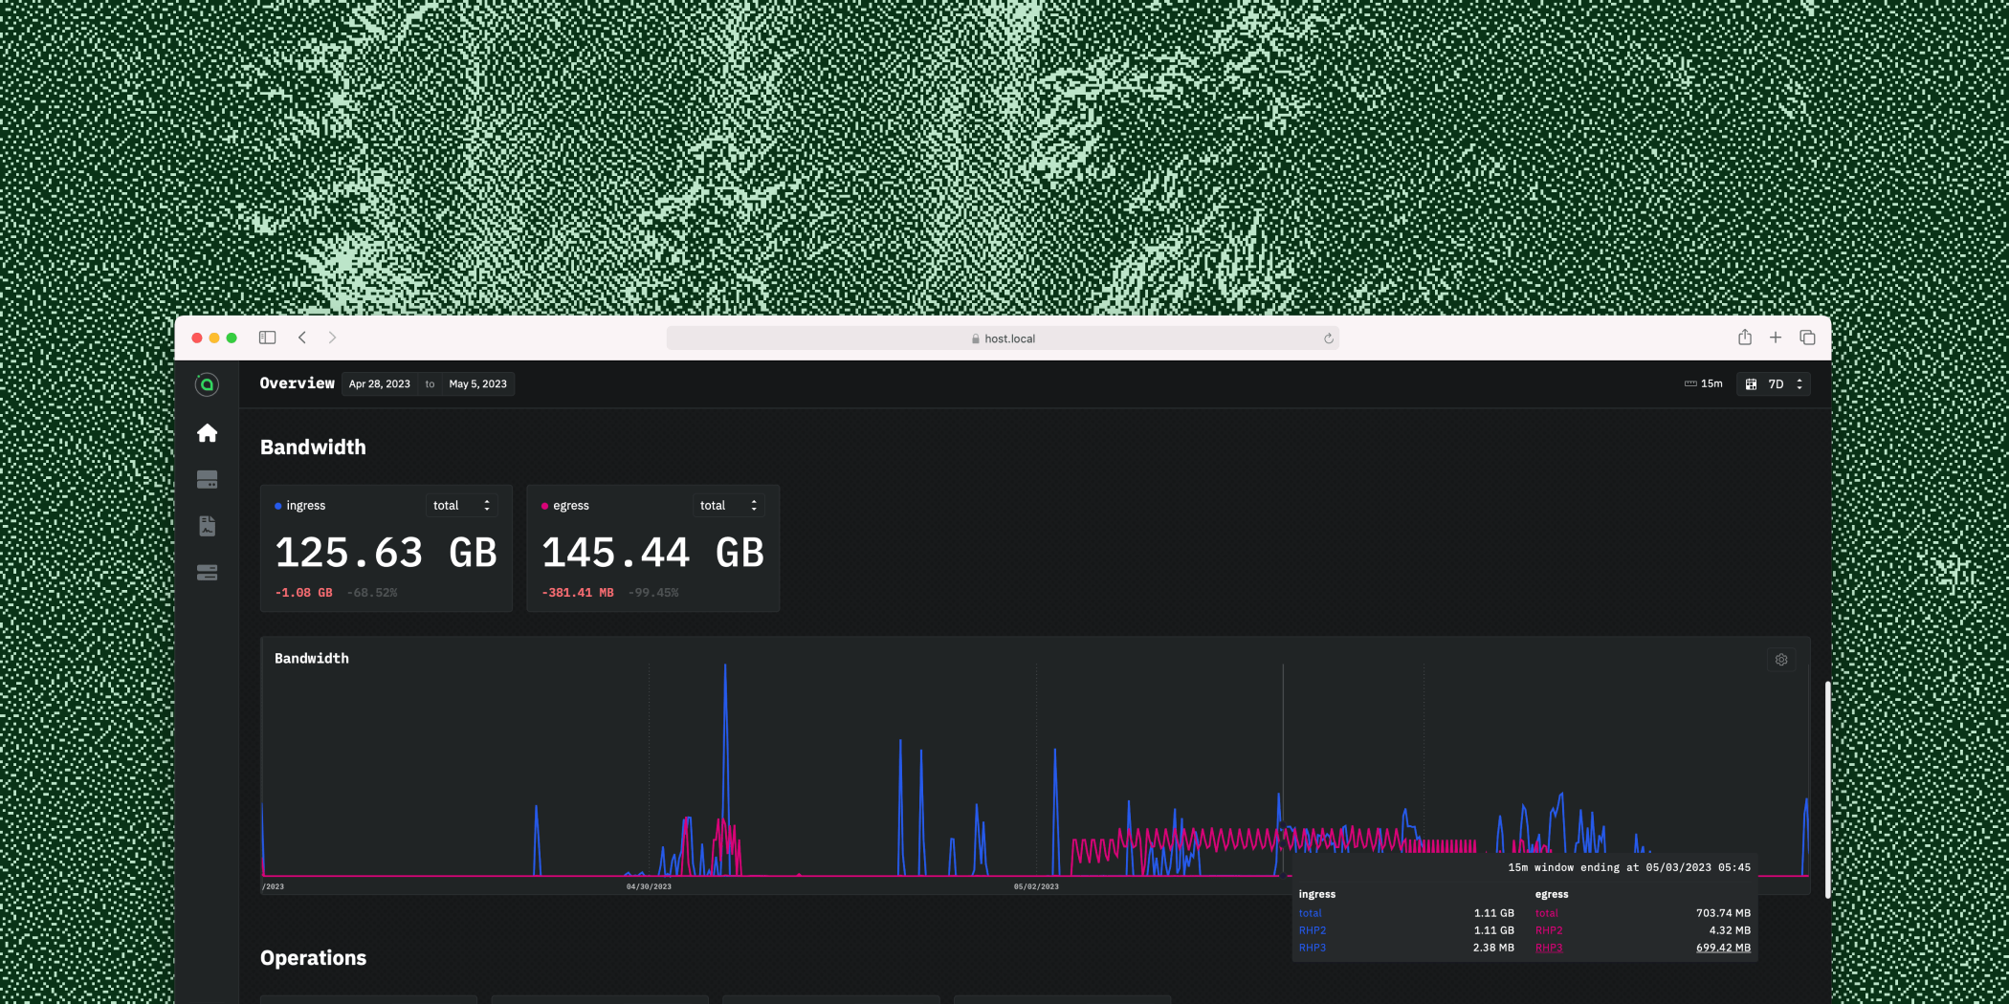Viewport: 2009px width, 1004px height.
Task: Click the green hostd logo icon
Action: coord(207,384)
